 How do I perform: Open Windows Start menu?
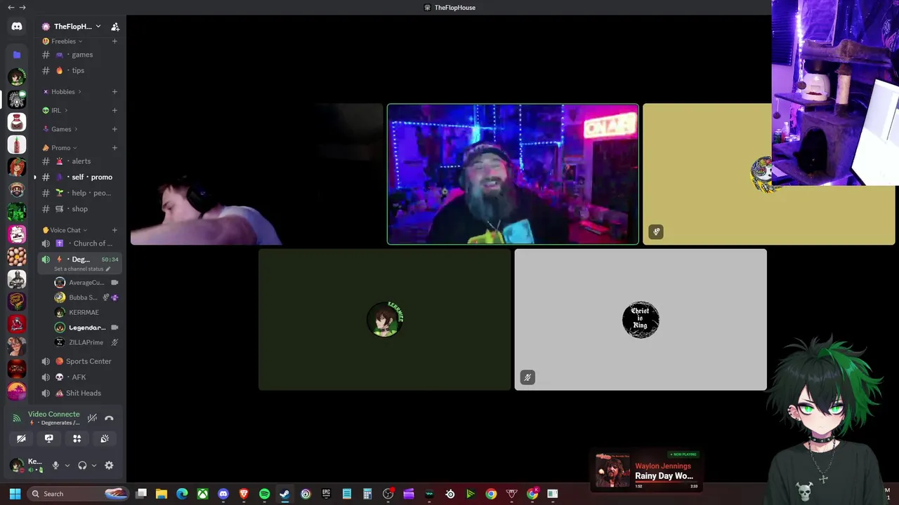[x=15, y=494]
